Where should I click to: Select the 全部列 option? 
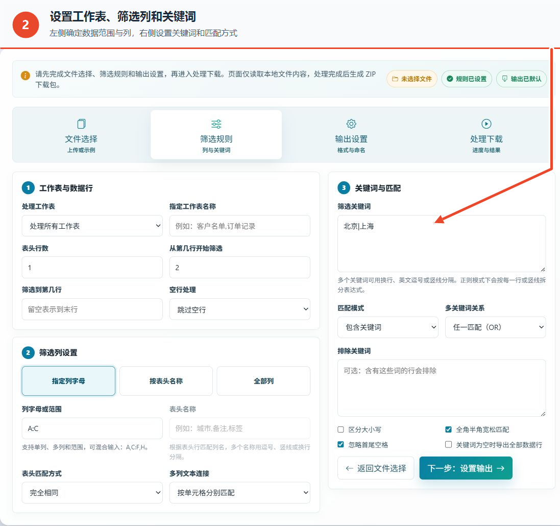263,381
